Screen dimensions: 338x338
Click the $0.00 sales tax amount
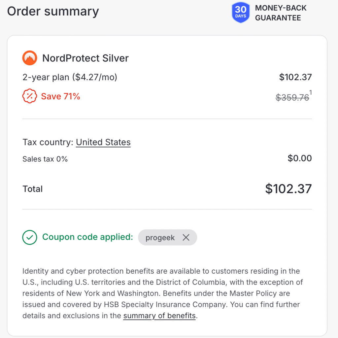pos(300,158)
